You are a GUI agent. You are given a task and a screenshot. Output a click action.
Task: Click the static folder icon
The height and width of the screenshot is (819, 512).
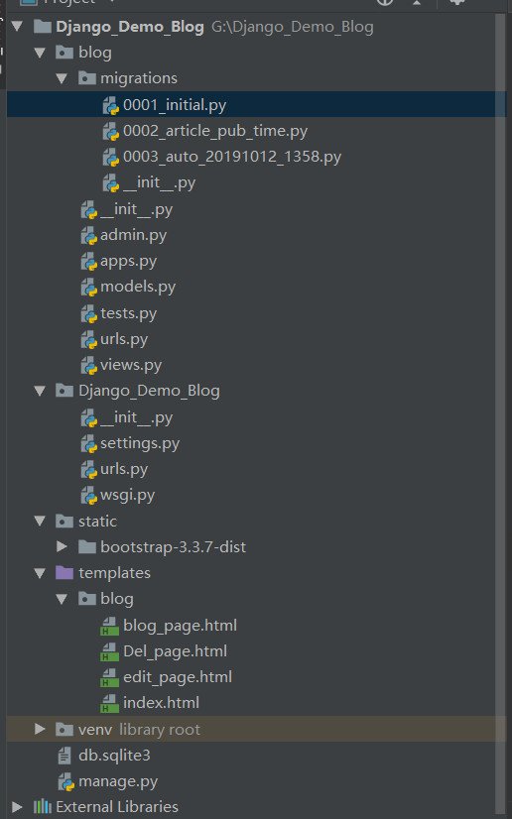(64, 521)
